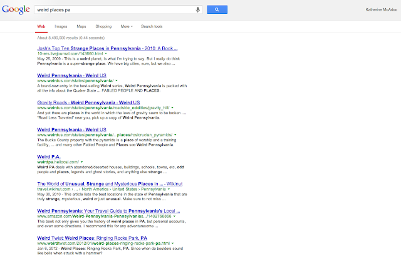The height and width of the screenshot is (258, 401).
Task: Open the Katherine McAdoo account name
Action: pos(382,9)
